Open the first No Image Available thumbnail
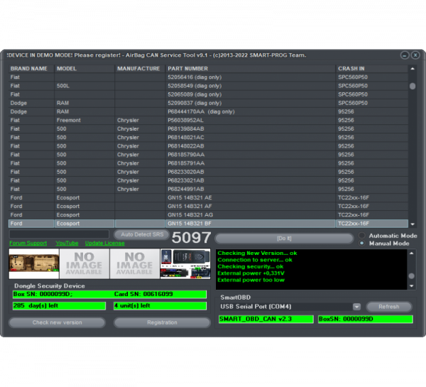This screenshot has width=426, height=387. tap(84, 263)
